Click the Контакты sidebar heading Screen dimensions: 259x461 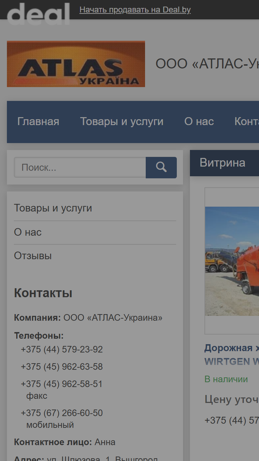click(43, 293)
